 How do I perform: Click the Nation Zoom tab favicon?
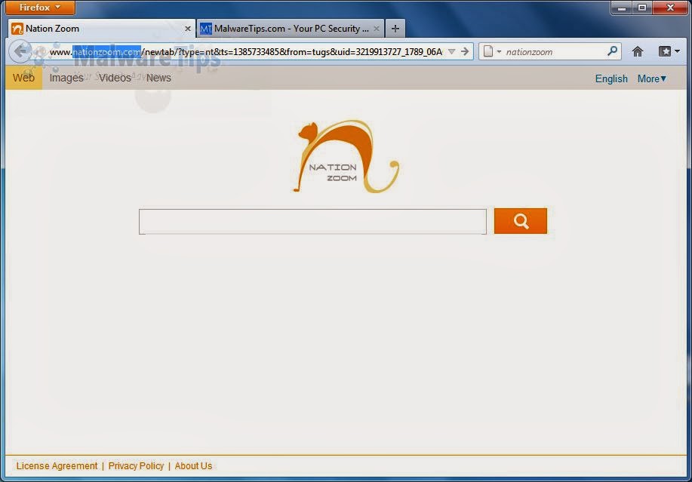pyautogui.click(x=17, y=29)
